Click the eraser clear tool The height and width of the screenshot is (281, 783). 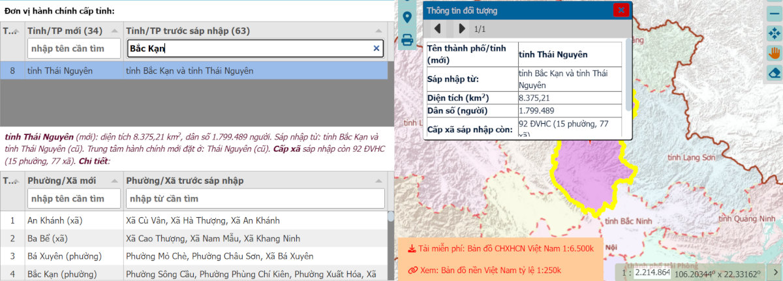point(775,72)
